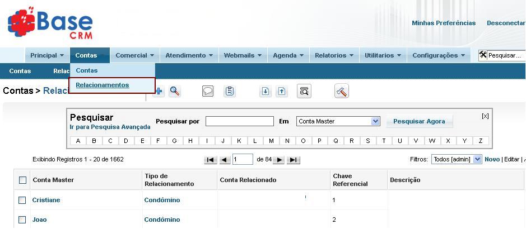The width and height of the screenshot is (526, 229).
Task: Open the hammer tools icon
Action: 342,92
